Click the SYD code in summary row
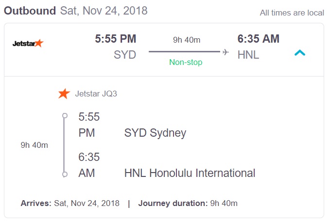 [x=125, y=55]
